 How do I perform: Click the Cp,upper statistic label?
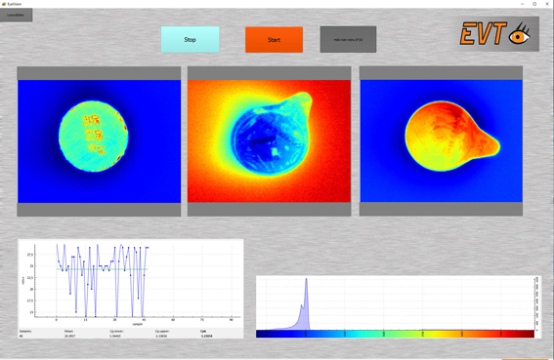point(161,331)
